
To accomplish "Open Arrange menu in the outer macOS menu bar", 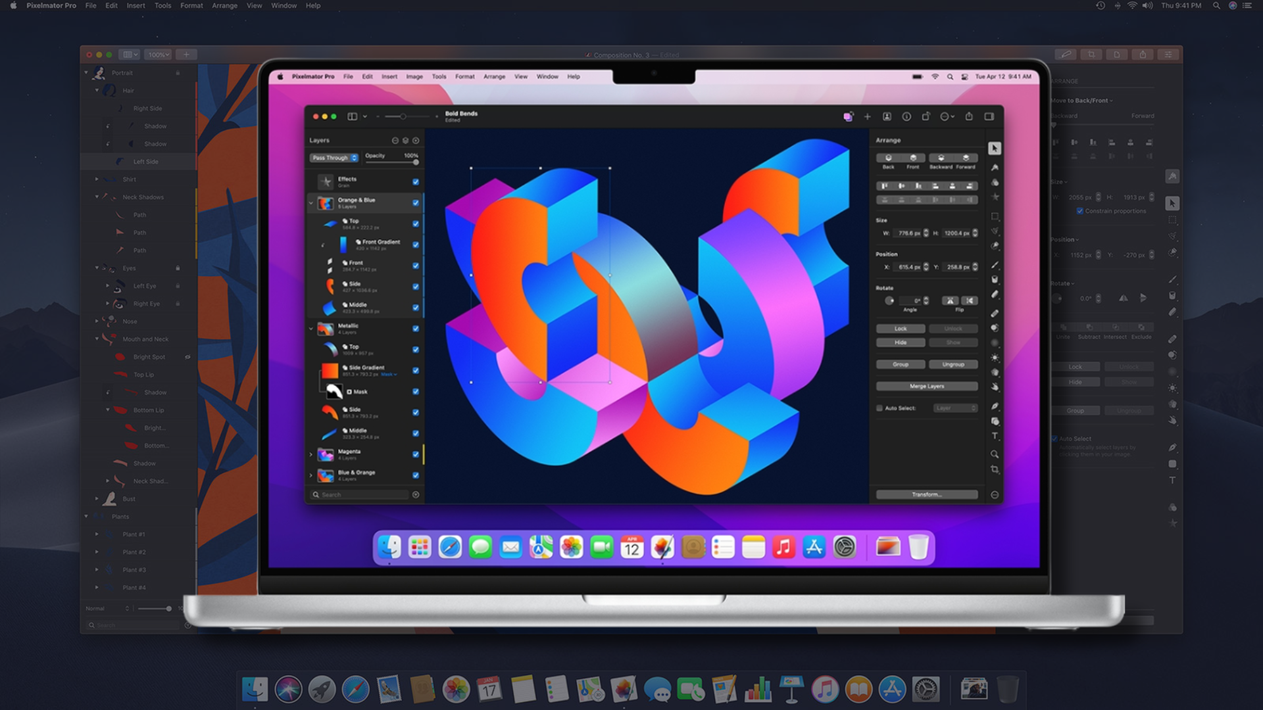I will (224, 5).
